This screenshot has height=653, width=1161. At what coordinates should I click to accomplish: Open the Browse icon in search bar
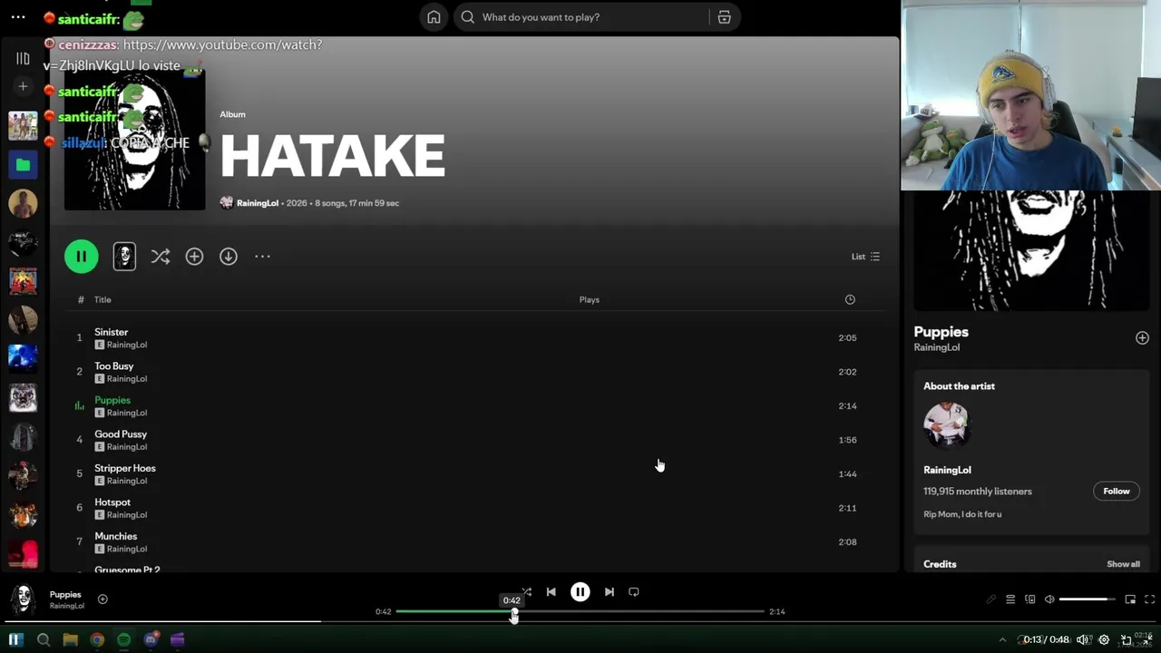pyautogui.click(x=724, y=17)
